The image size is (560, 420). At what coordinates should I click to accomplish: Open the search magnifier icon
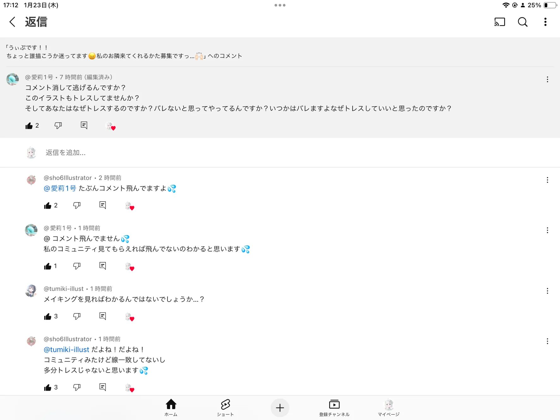pyautogui.click(x=523, y=22)
